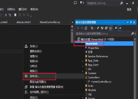This screenshot has width=138, height=99.
Task: Click the notifications flag icon
Action: click(82, 3)
